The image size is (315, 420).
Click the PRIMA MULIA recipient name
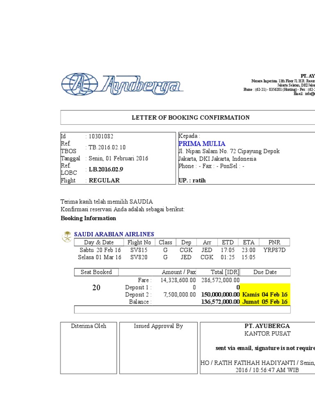click(202, 144)
